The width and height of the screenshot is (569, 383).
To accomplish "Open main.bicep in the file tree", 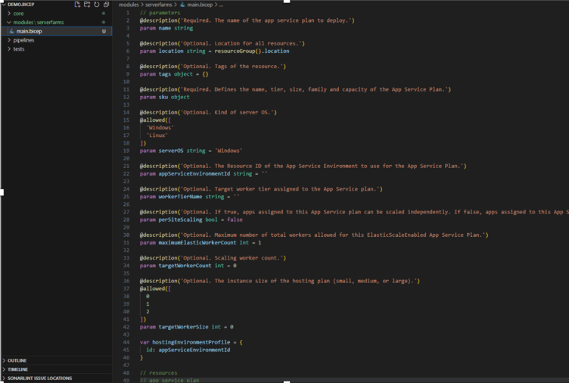I will 56,31.
